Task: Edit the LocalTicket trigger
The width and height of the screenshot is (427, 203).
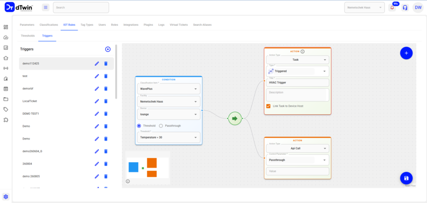Action: click(97, 101)
